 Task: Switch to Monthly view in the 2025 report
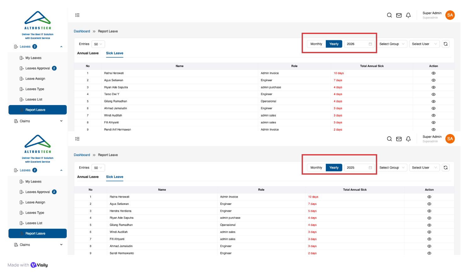316,168
